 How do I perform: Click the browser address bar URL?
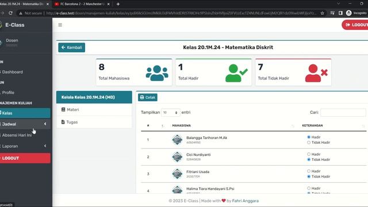181,13
